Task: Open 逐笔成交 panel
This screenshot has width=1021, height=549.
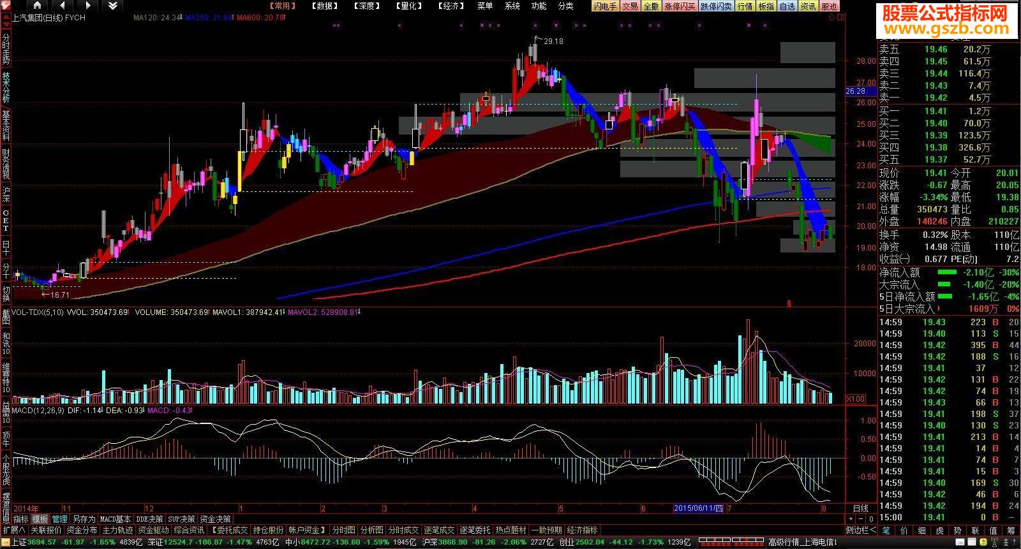Action: 439,530
